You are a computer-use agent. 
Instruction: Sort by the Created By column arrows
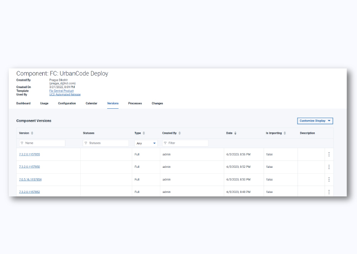tap(179, 133)
